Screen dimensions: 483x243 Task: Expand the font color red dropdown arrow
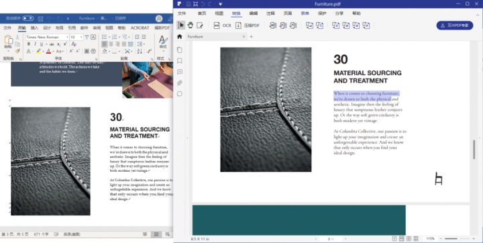(x=53, y=52)
